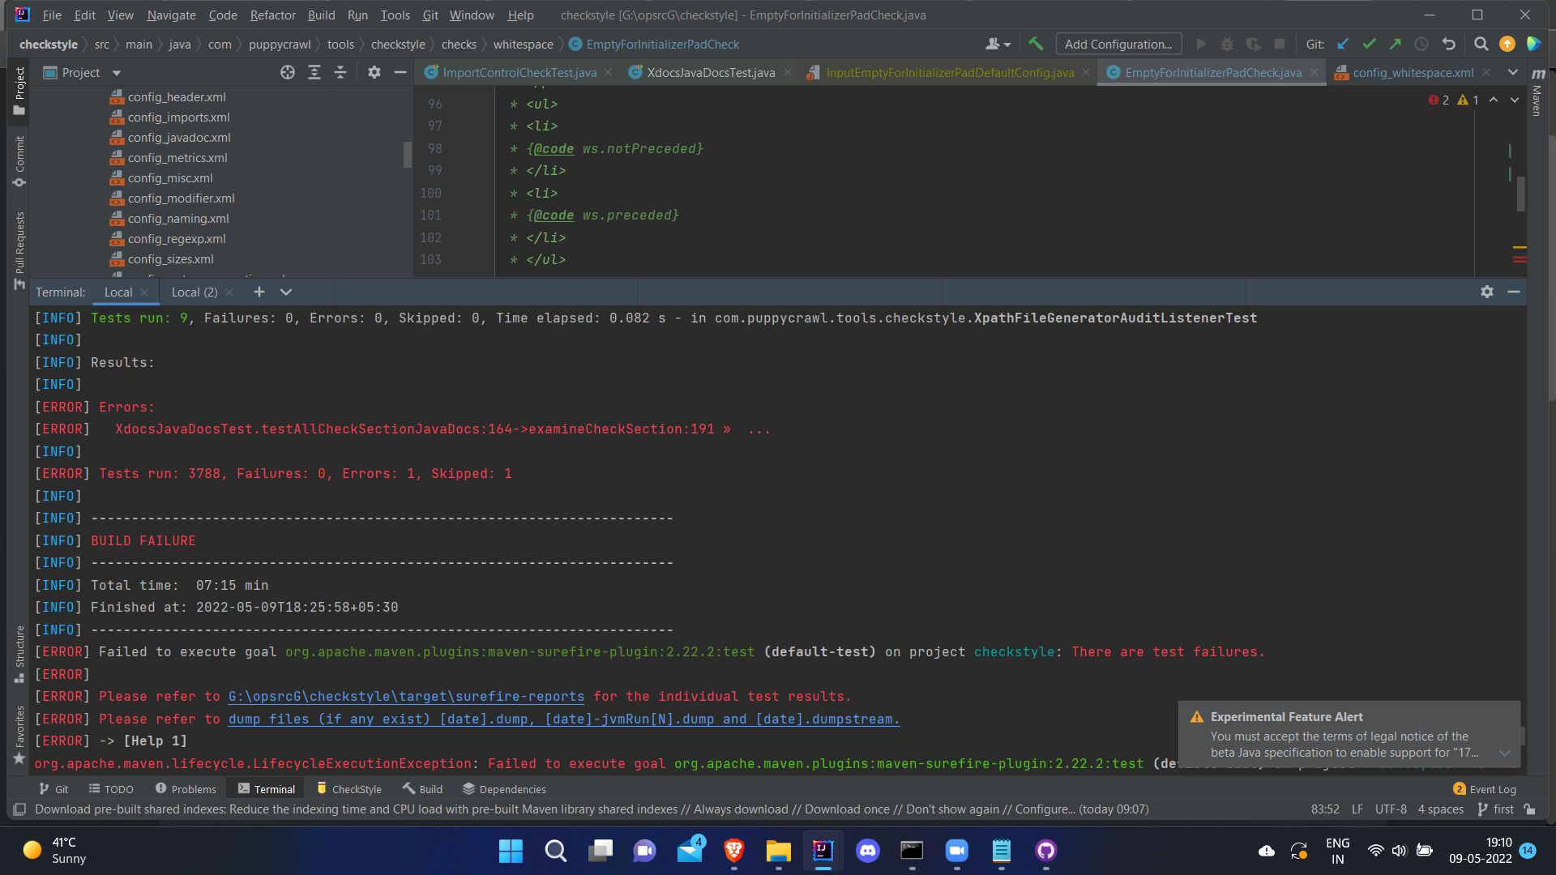Open surefire-reports path link
1556x875 pixels.
pyautogui.click(x=406, y=696)
